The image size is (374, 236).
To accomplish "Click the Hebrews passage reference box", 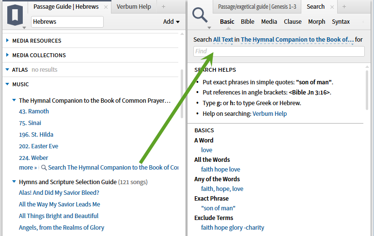I will click(x=67, y=22).
